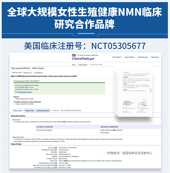
Task: Click the icon before How to Read a Study Record
Action: (62, 111)
